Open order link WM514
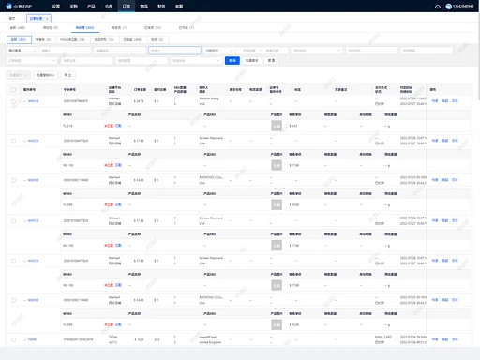480x360 pixels. point(33,101)
